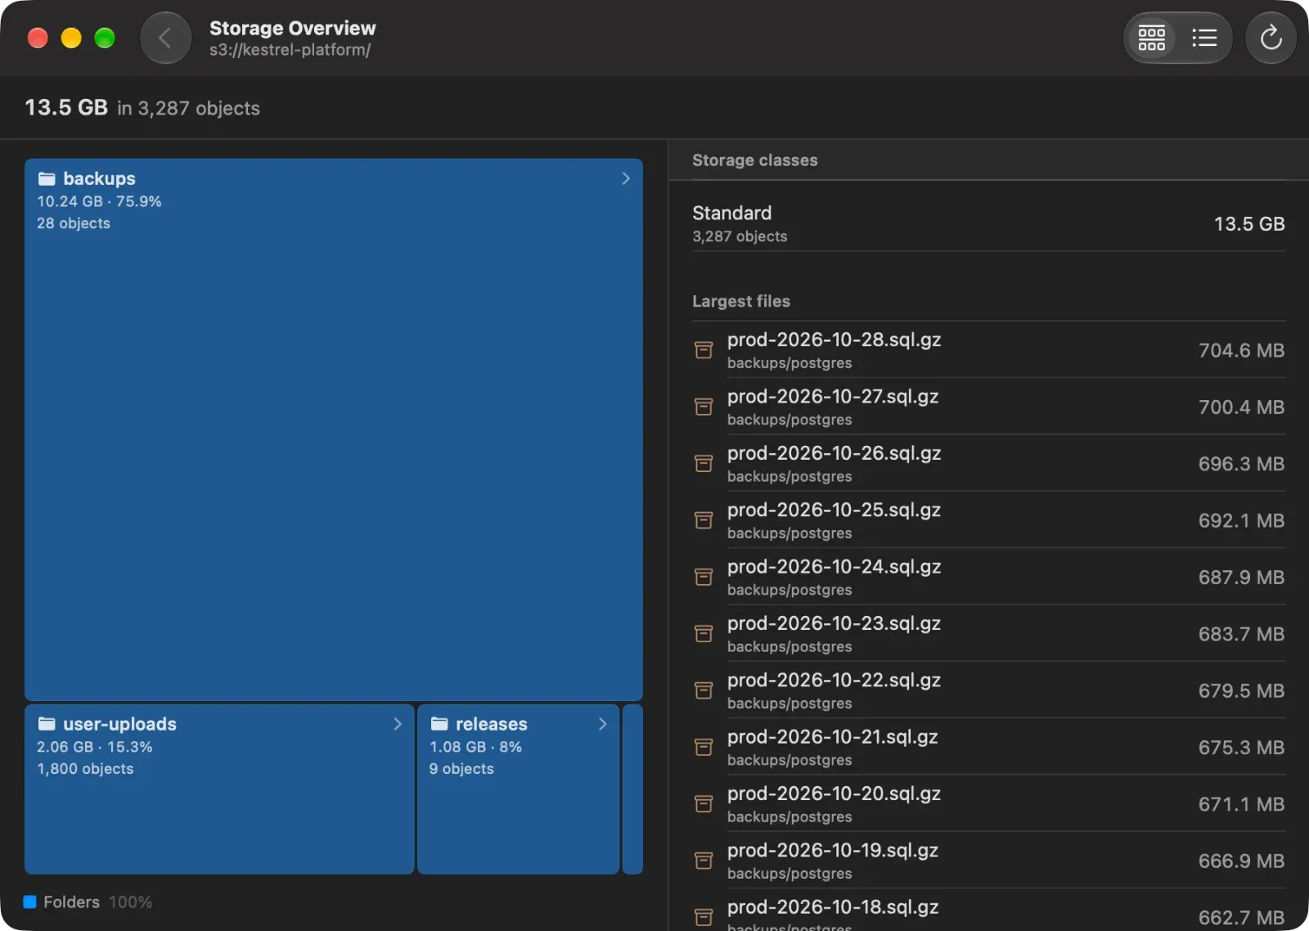The width and height of the screenshot is (1309, 931).
Task: Click the Storage classes section header
Action: click(x=755, y=160)
